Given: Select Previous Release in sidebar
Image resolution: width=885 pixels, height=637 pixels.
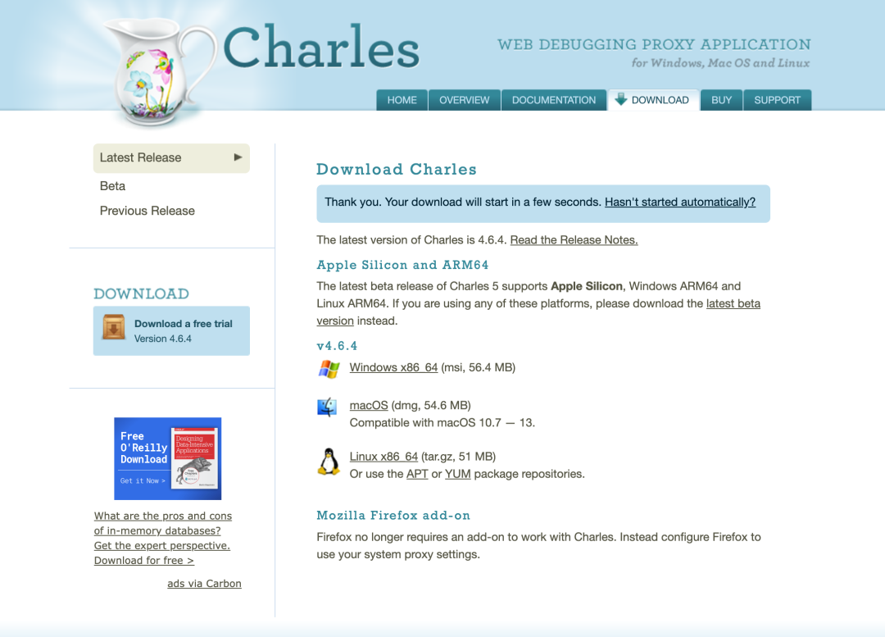Looking at the screenshot, I should [x=147, y=211].
